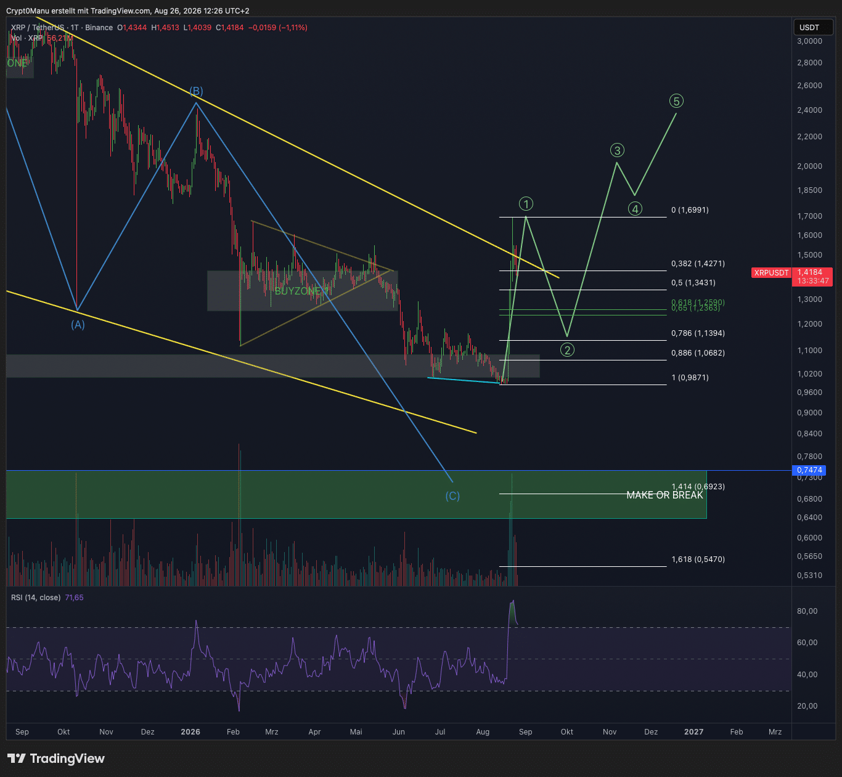This screenshot has height=777, width=842.
Task: Click 40,00 on the RSI scale
Action: click(x=807, y=675)
